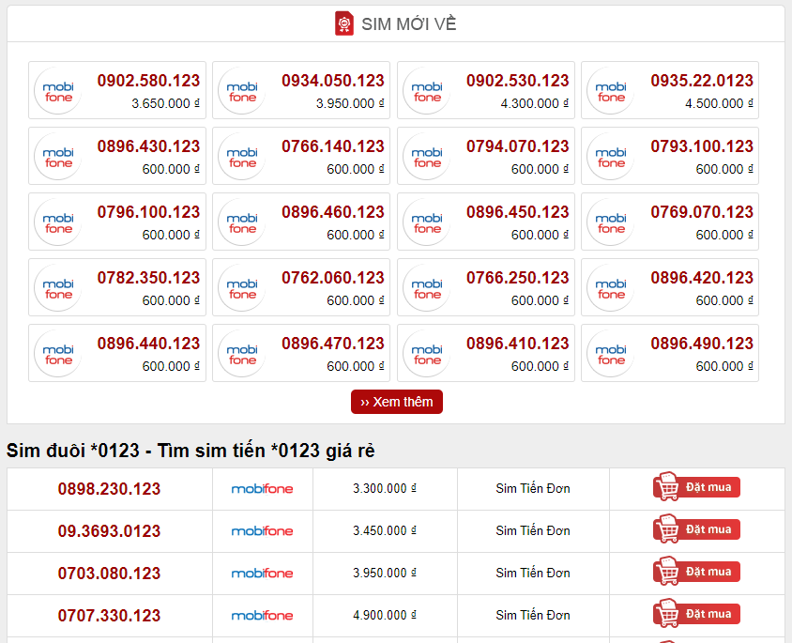The width and height of the screenshot is (792, 643).
Task: View SIM number 0896.450.123
Action: point(518,212)
